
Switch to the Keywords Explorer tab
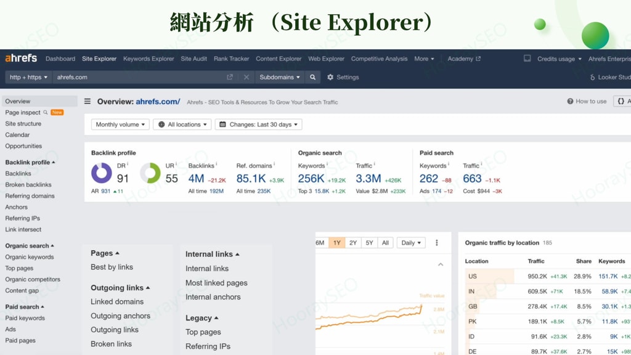149,59
